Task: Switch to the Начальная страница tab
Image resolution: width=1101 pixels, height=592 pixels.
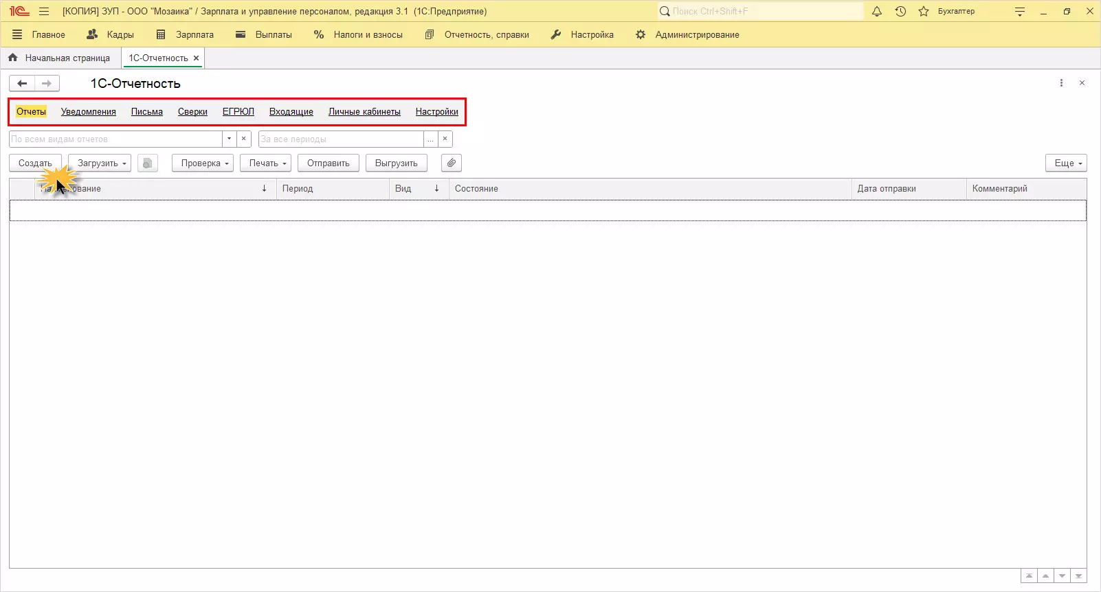Action: point(60,58)
